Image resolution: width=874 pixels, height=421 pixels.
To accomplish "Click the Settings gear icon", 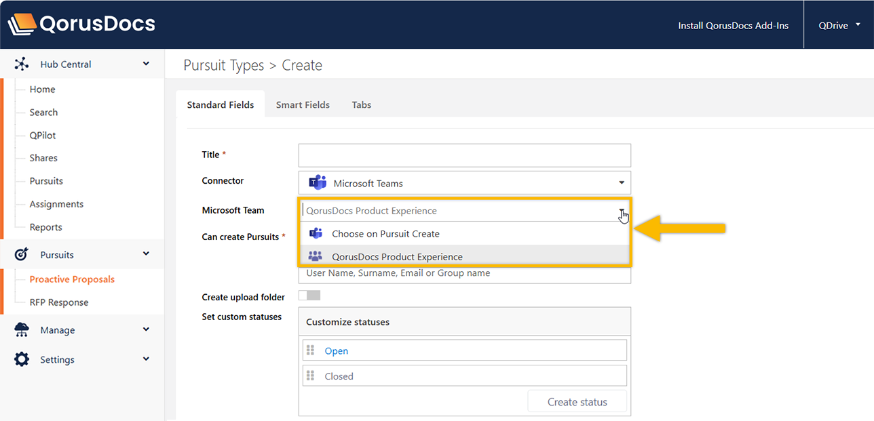I will [22, 359].
